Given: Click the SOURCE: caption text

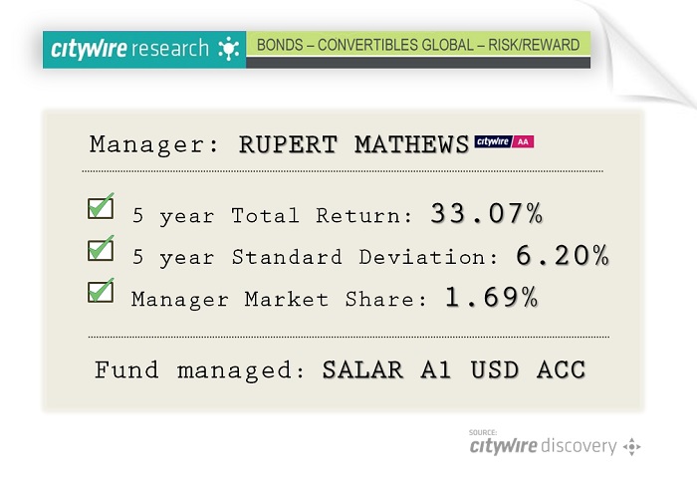Looking at the screenshot, I should pos(483,432).
